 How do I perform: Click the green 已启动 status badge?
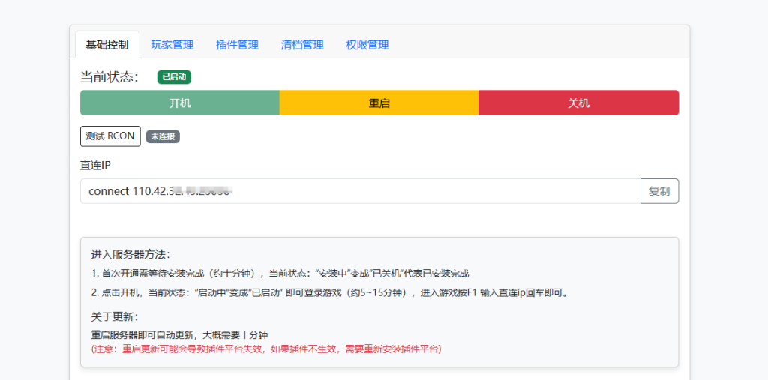[174, 76]
